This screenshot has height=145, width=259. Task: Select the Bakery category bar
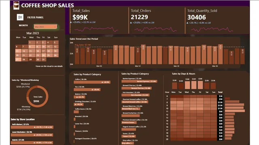click(79, 97)
